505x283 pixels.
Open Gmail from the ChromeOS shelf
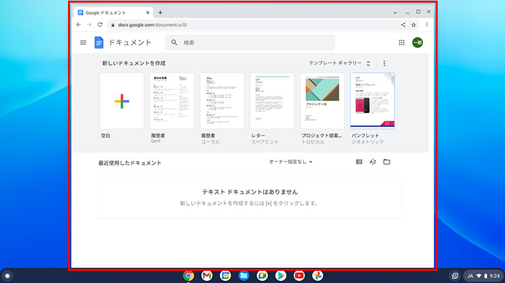pos(207,276)
